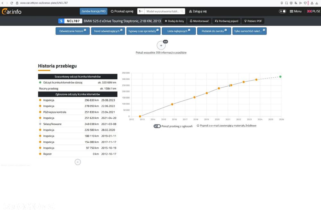Click Monitorować button

click(x=199, y=21)
